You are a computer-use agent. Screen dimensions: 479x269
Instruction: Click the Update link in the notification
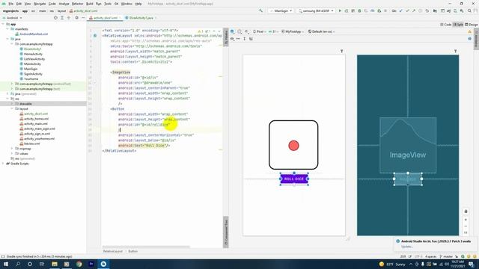point(406,247)
